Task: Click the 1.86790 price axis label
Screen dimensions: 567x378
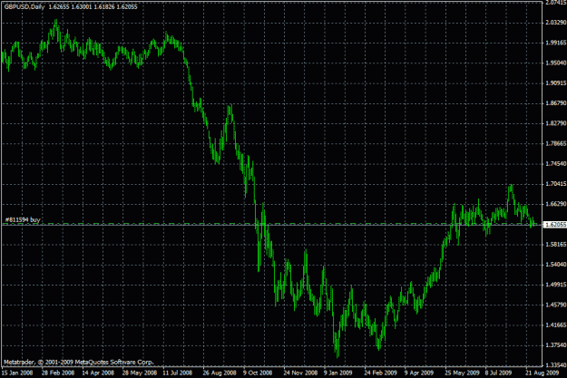Action: (x=556, y=103)
